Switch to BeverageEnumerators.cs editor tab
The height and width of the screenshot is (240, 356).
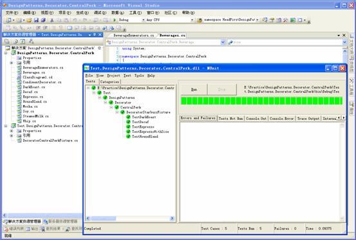click(x=133, y=35)
